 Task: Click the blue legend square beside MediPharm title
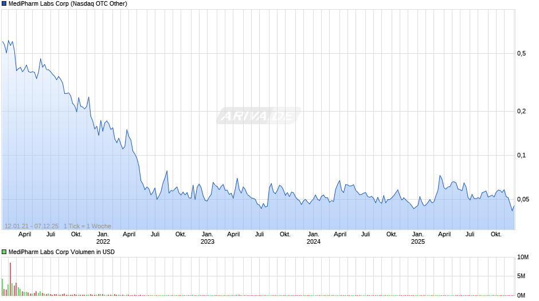pyautogui.click(x=4, y=4)
